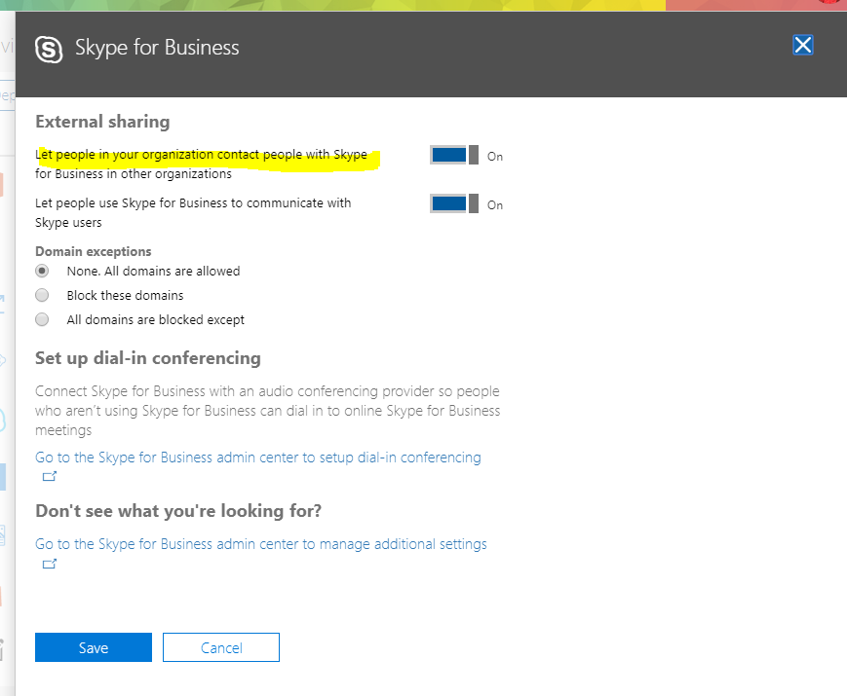This screenshot has height=696, width=847.
Task: Open admin center link to setup dial-in conferencing
Action: pos(257,458)
